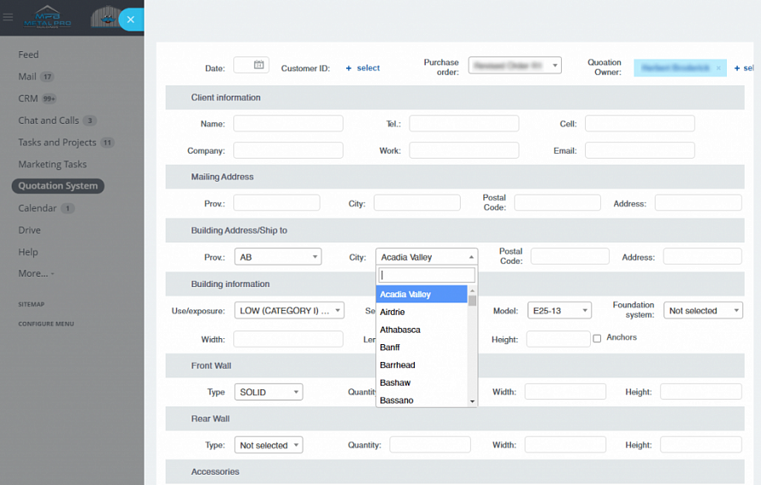Open Quotation System in the sidebar
The width and height of the screenshot is (761, 485).
pyautogui.click(x=58, y=186)
